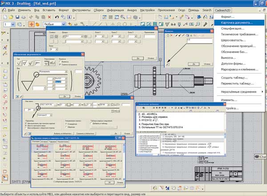Expand Неразъёмные соединения submenu

[x=239, y=92]
